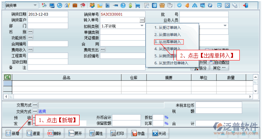Screen dimensions: 262x139
Task: Click the 打印 print button
Action: click(x=118, y=133)
